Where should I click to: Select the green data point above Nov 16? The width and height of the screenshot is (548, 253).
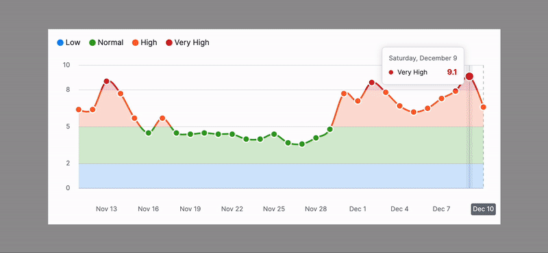[x=148, y=133]
